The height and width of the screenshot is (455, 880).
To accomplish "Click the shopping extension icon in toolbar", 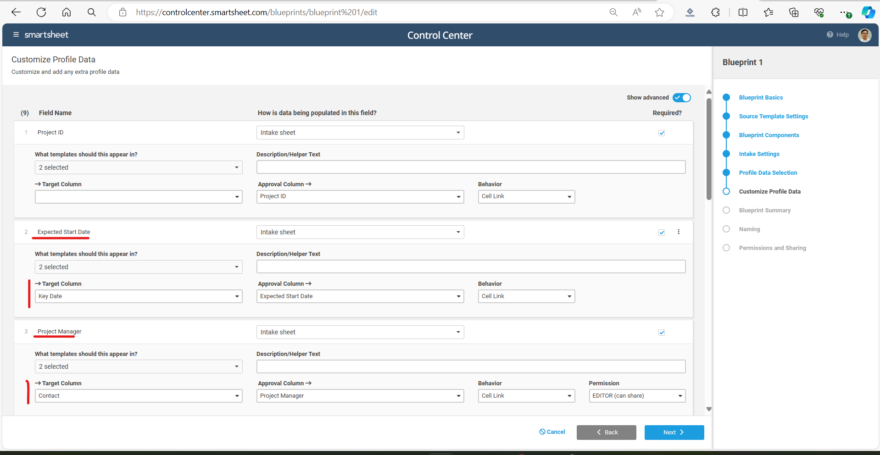I will [690, 12].
